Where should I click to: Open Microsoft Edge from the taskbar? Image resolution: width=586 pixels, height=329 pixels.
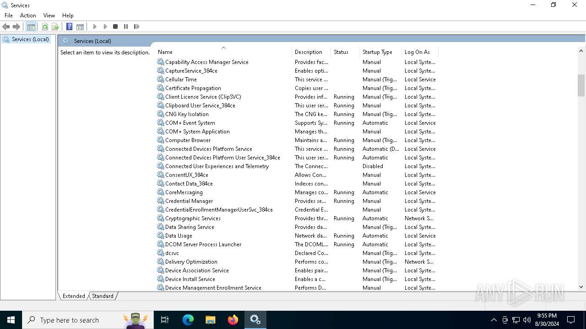click(x=188, y=320)
